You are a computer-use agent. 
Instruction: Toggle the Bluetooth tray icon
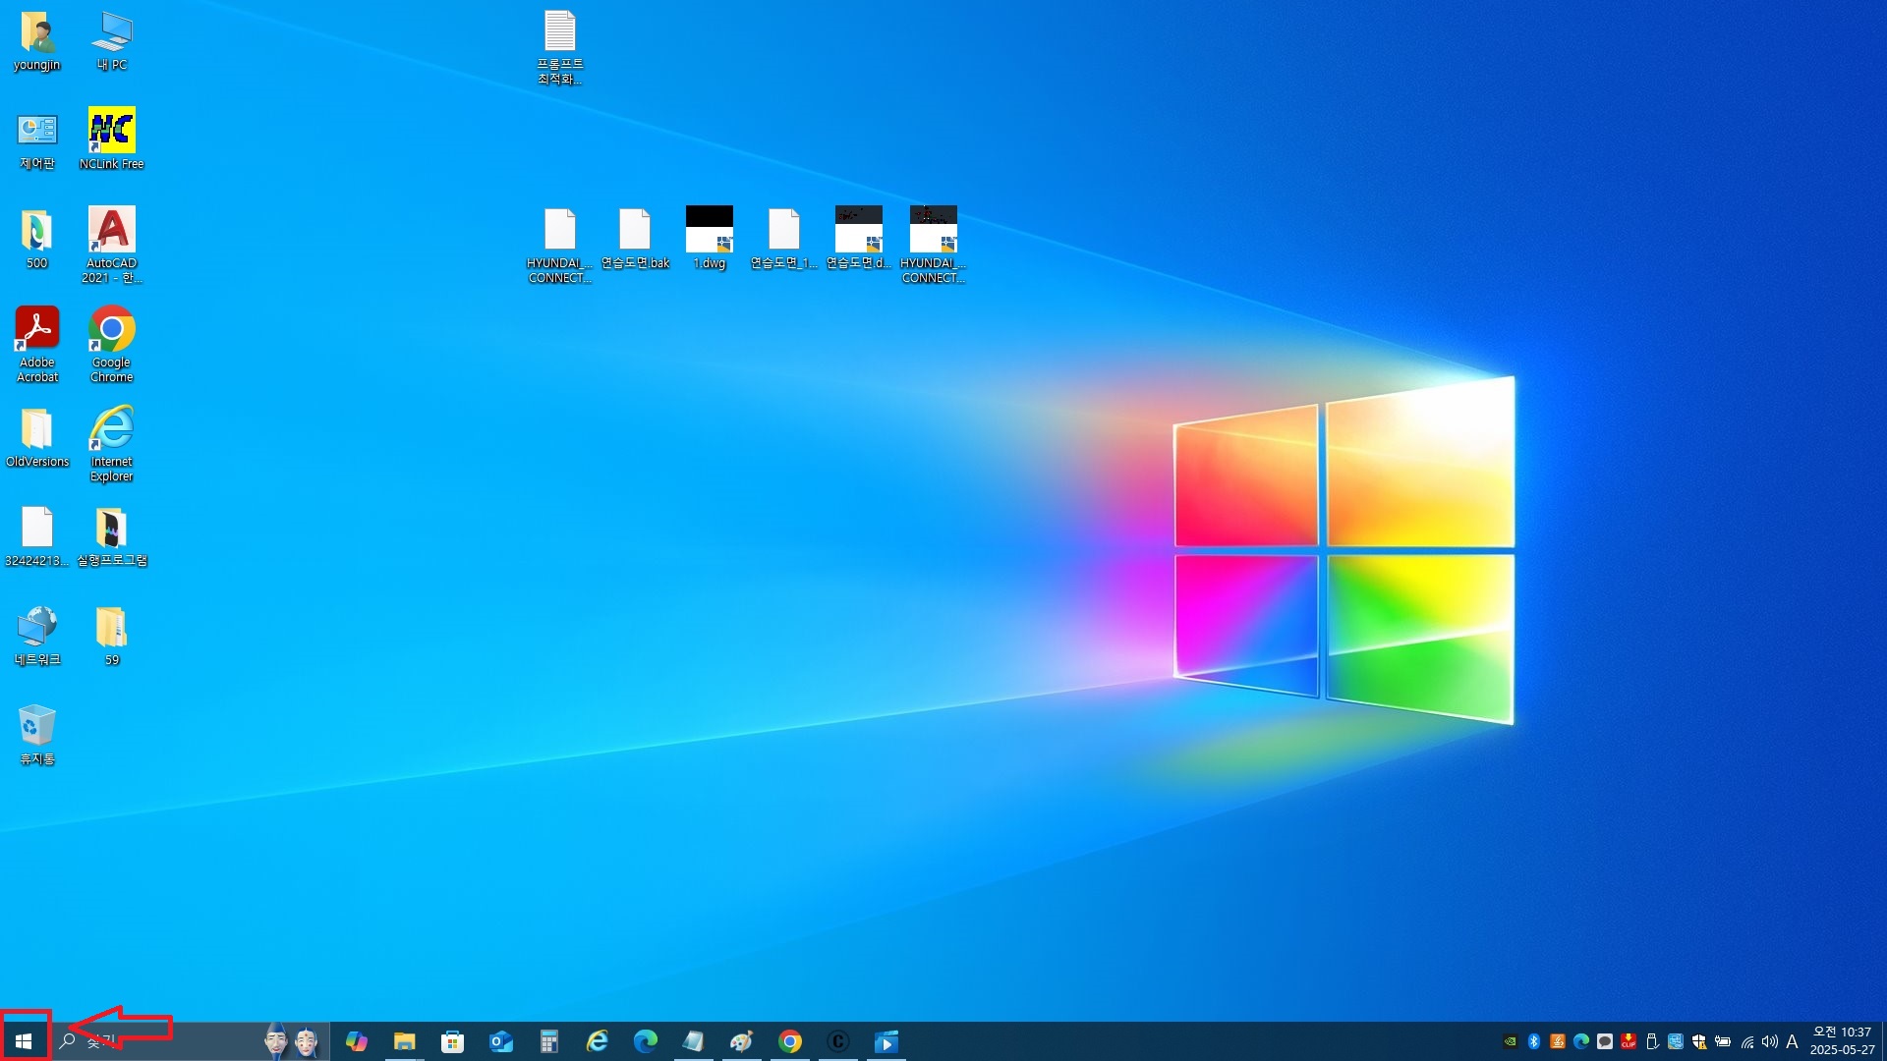tap(1533, 1041)
